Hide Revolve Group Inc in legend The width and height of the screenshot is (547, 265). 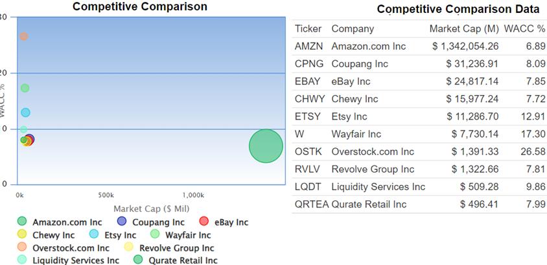(128, 248)
